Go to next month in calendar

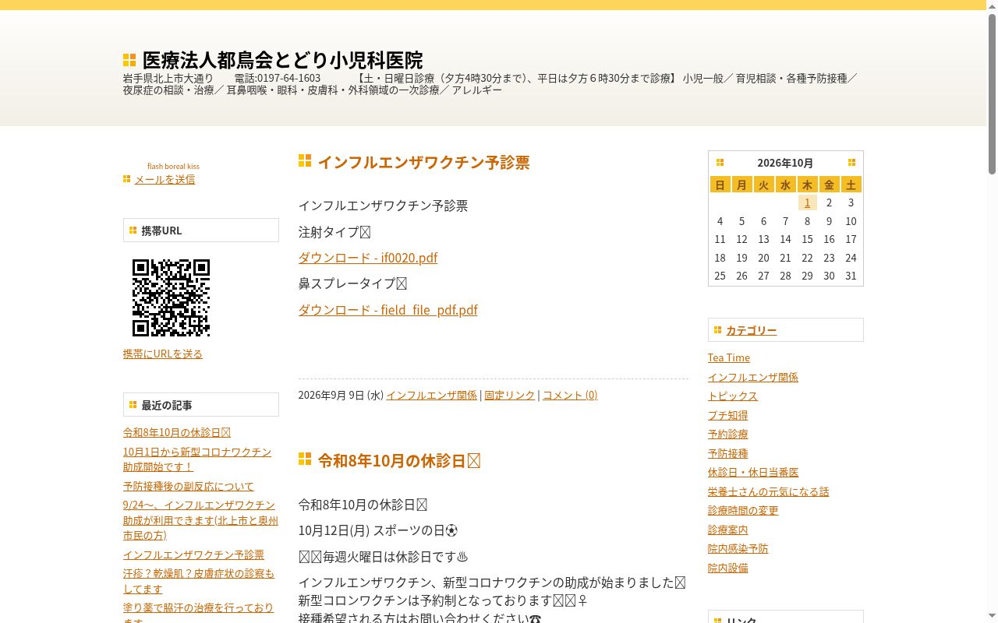tap(851, 163)
